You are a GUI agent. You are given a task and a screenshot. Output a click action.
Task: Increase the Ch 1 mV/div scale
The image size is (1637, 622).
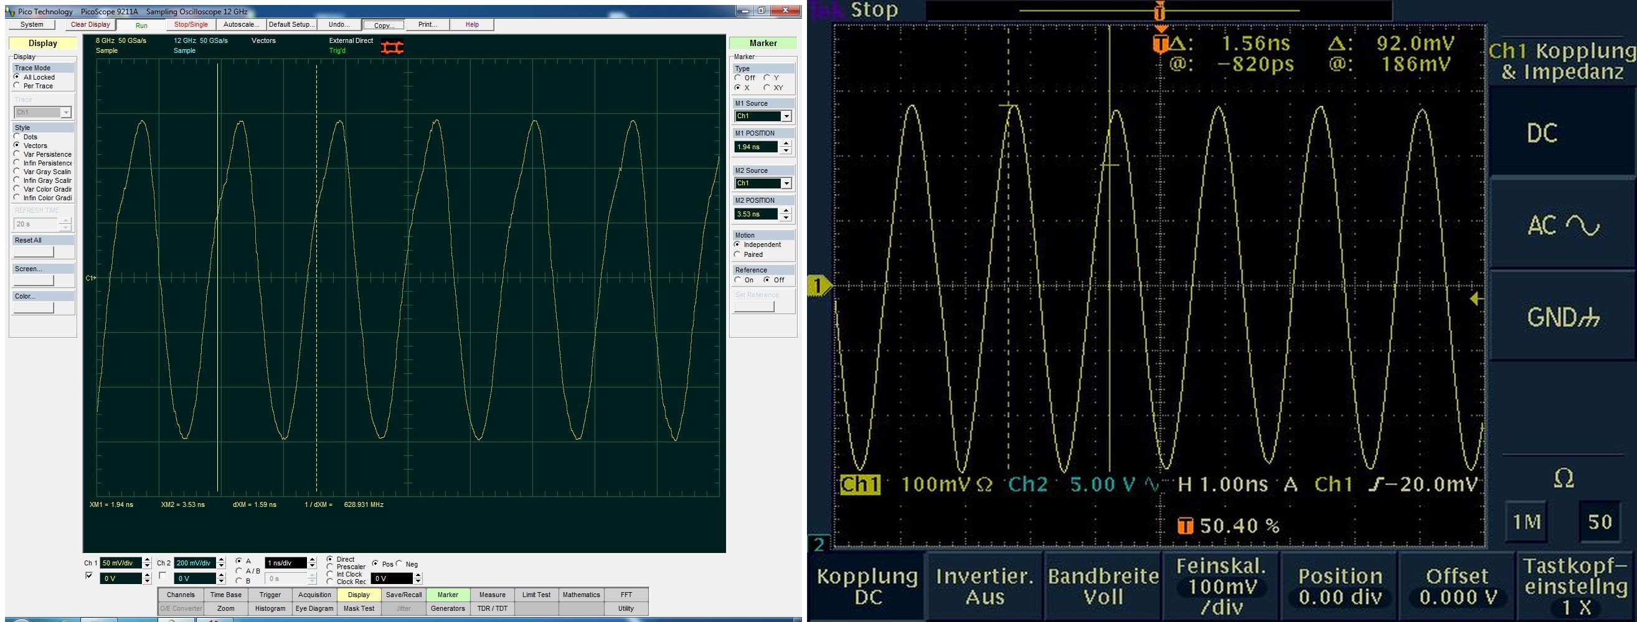[x=148, y=560]
